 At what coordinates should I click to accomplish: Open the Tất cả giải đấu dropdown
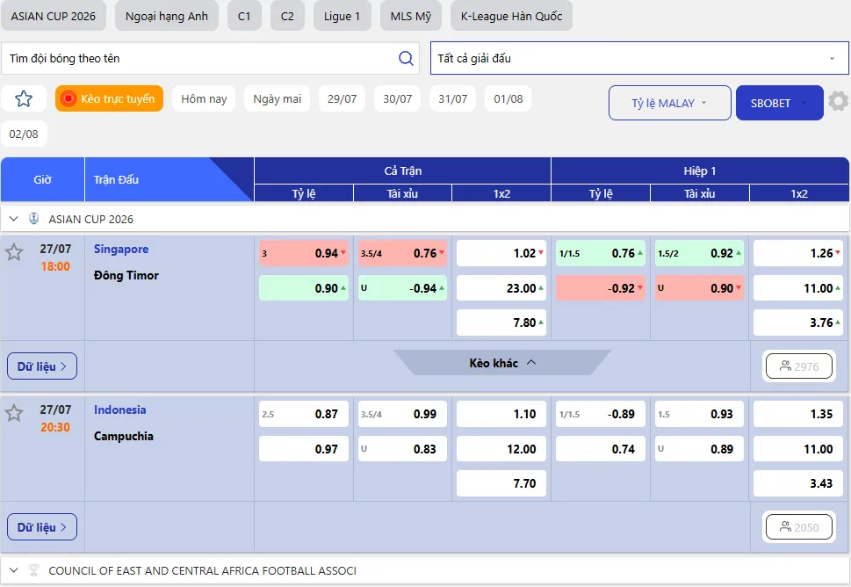click(639, 58)
